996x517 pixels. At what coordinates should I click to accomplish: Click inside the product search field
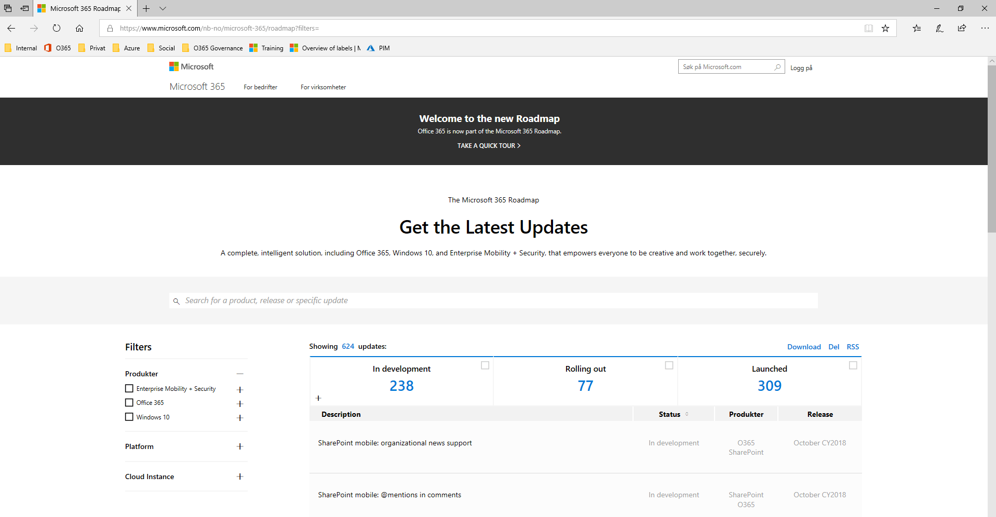click(x=467, y=300)
